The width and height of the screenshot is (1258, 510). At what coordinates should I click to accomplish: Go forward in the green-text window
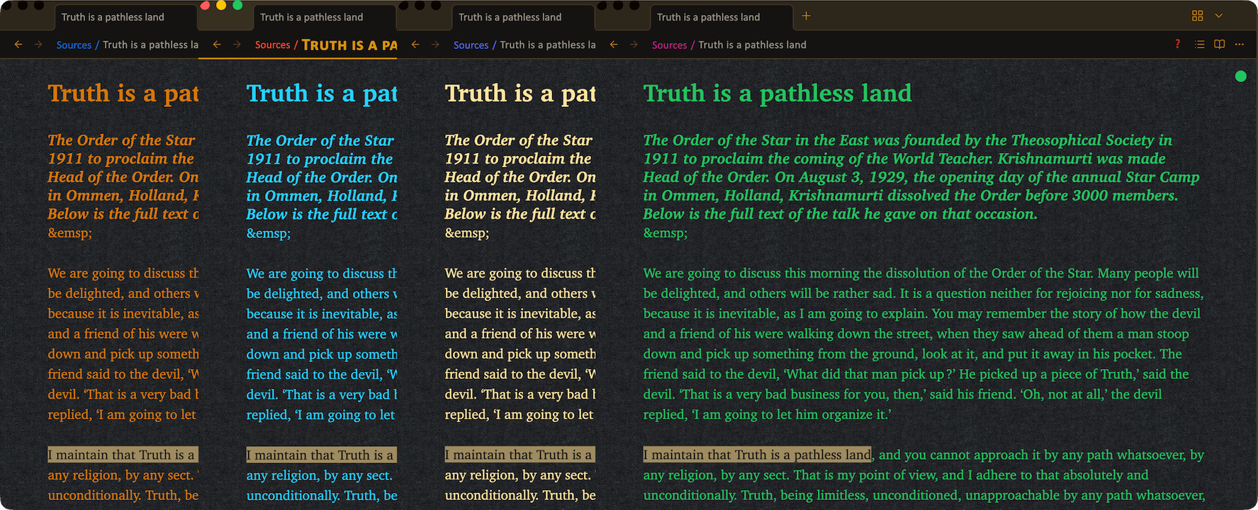coord(634,45)
